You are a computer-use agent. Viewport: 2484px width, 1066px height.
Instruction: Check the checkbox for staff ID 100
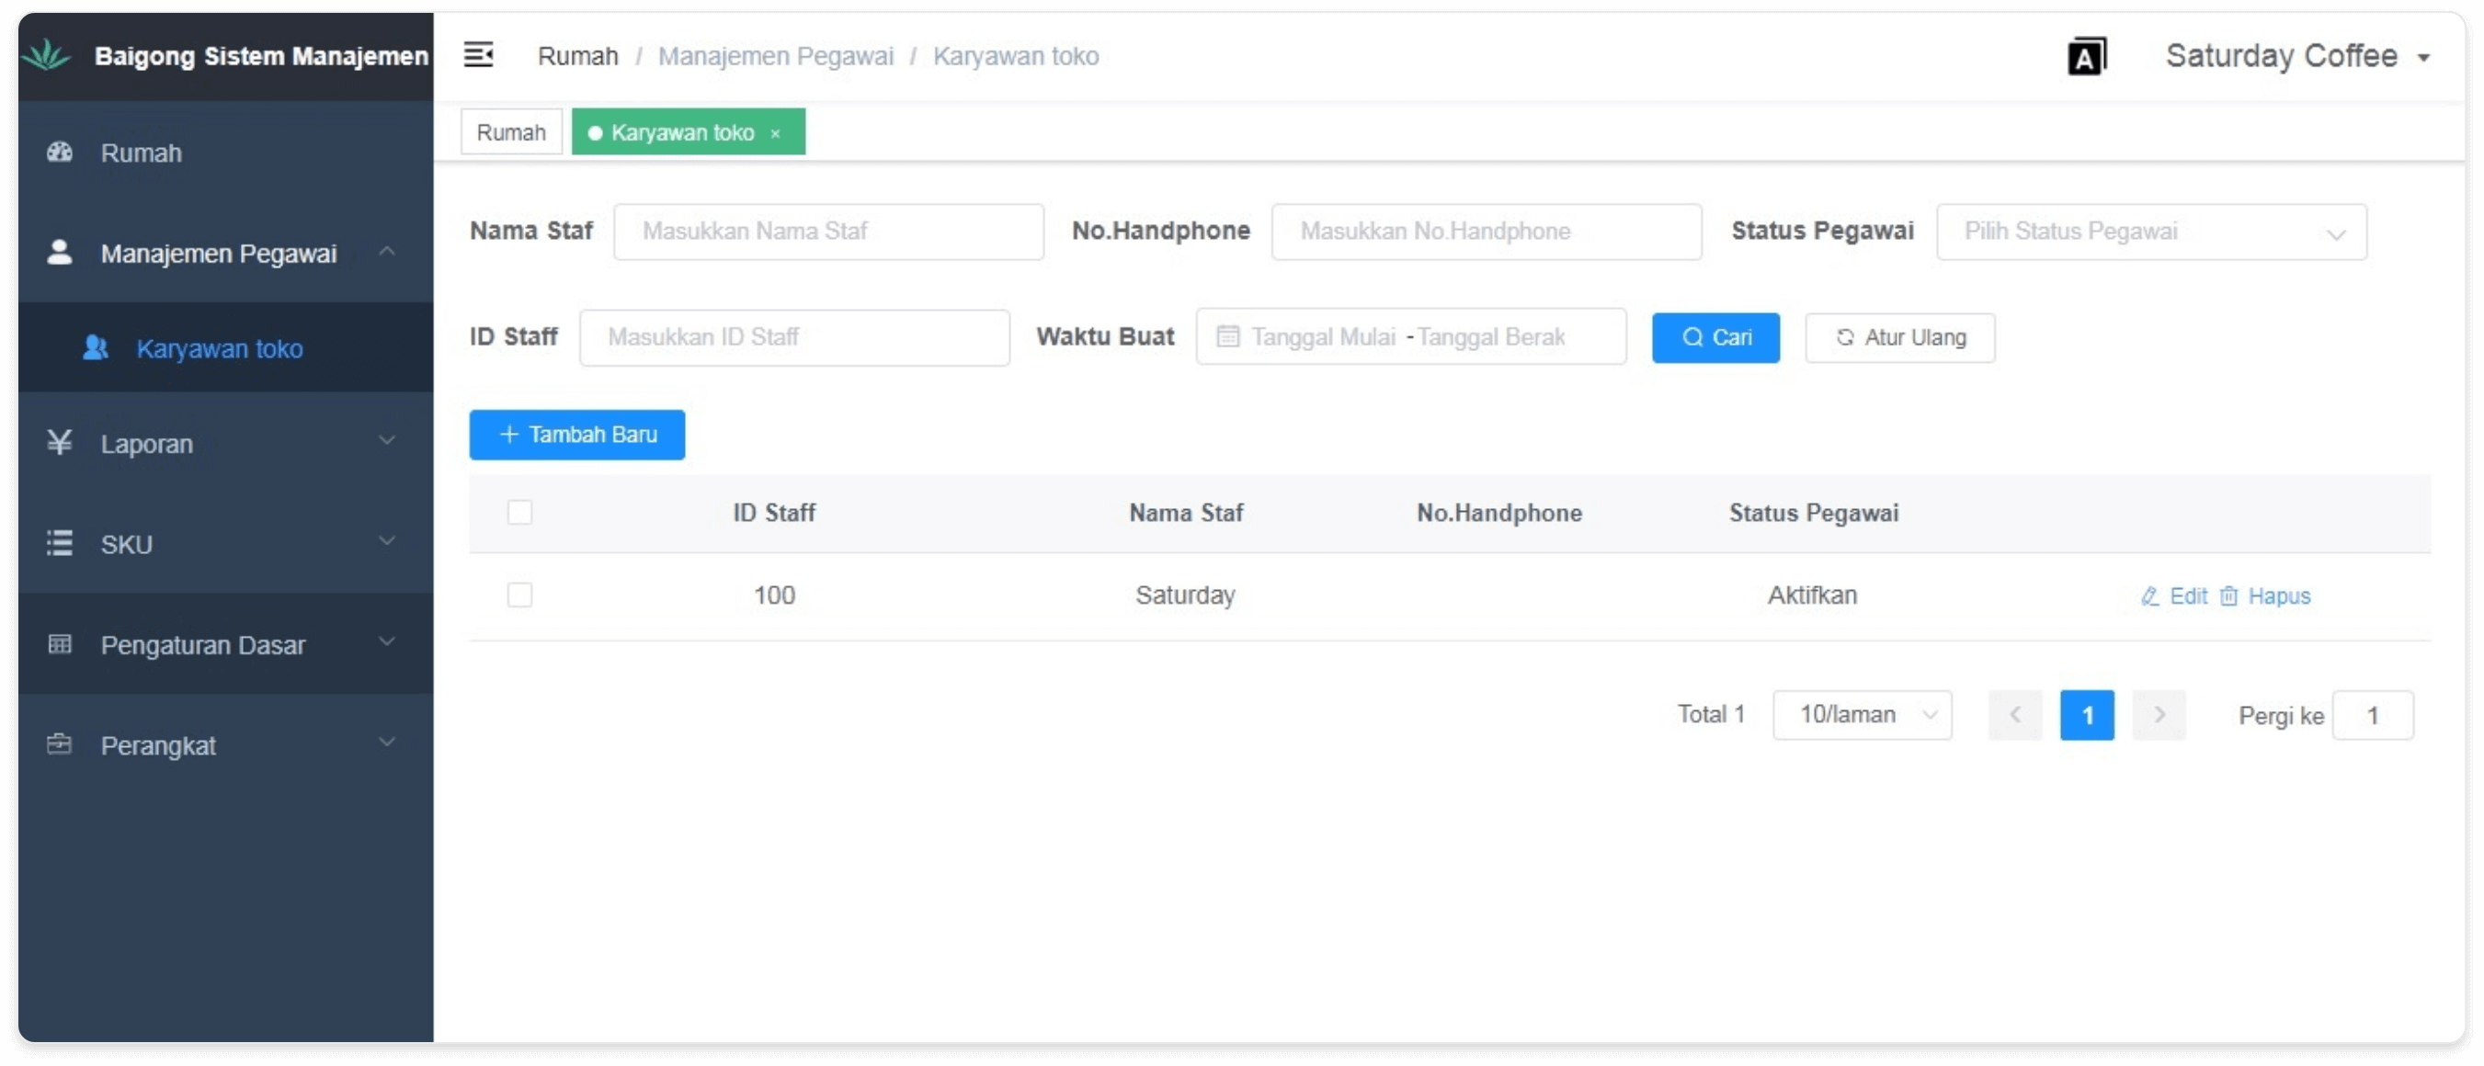click(x=519, y=595)
